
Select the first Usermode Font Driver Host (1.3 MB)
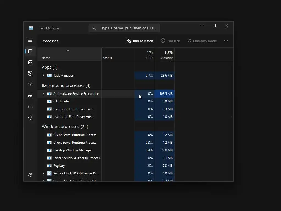point(106,109)
